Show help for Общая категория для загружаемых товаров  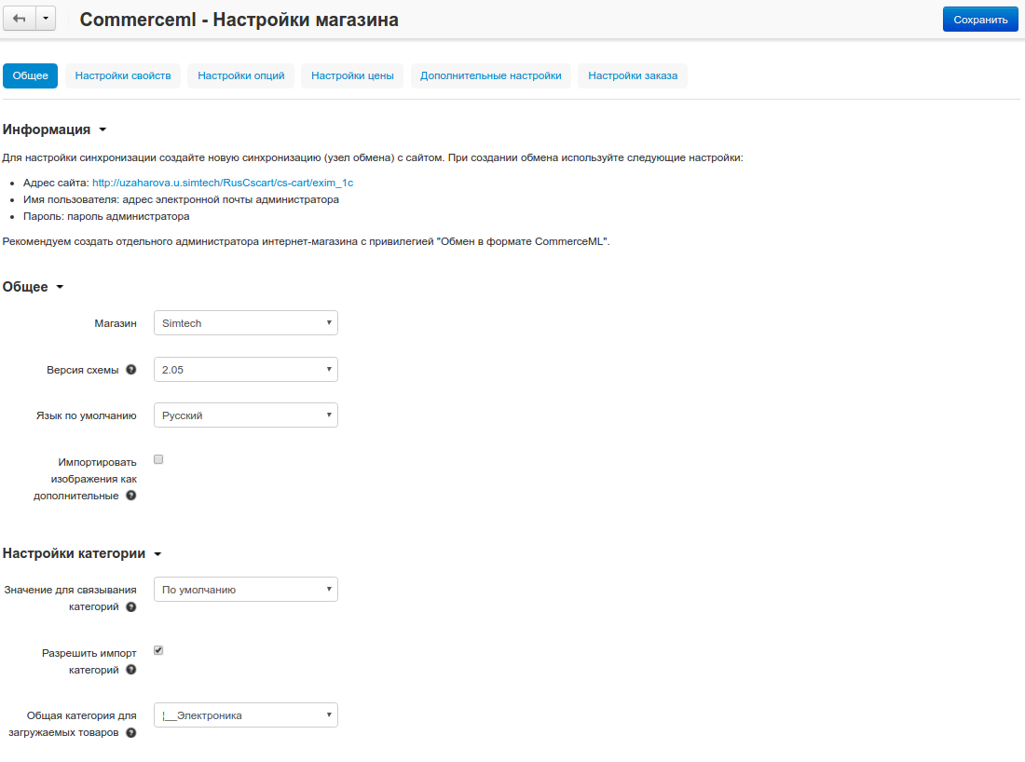[x=131, y=732]
